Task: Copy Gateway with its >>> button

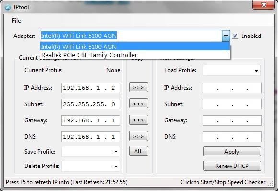Action: [139, 120]
